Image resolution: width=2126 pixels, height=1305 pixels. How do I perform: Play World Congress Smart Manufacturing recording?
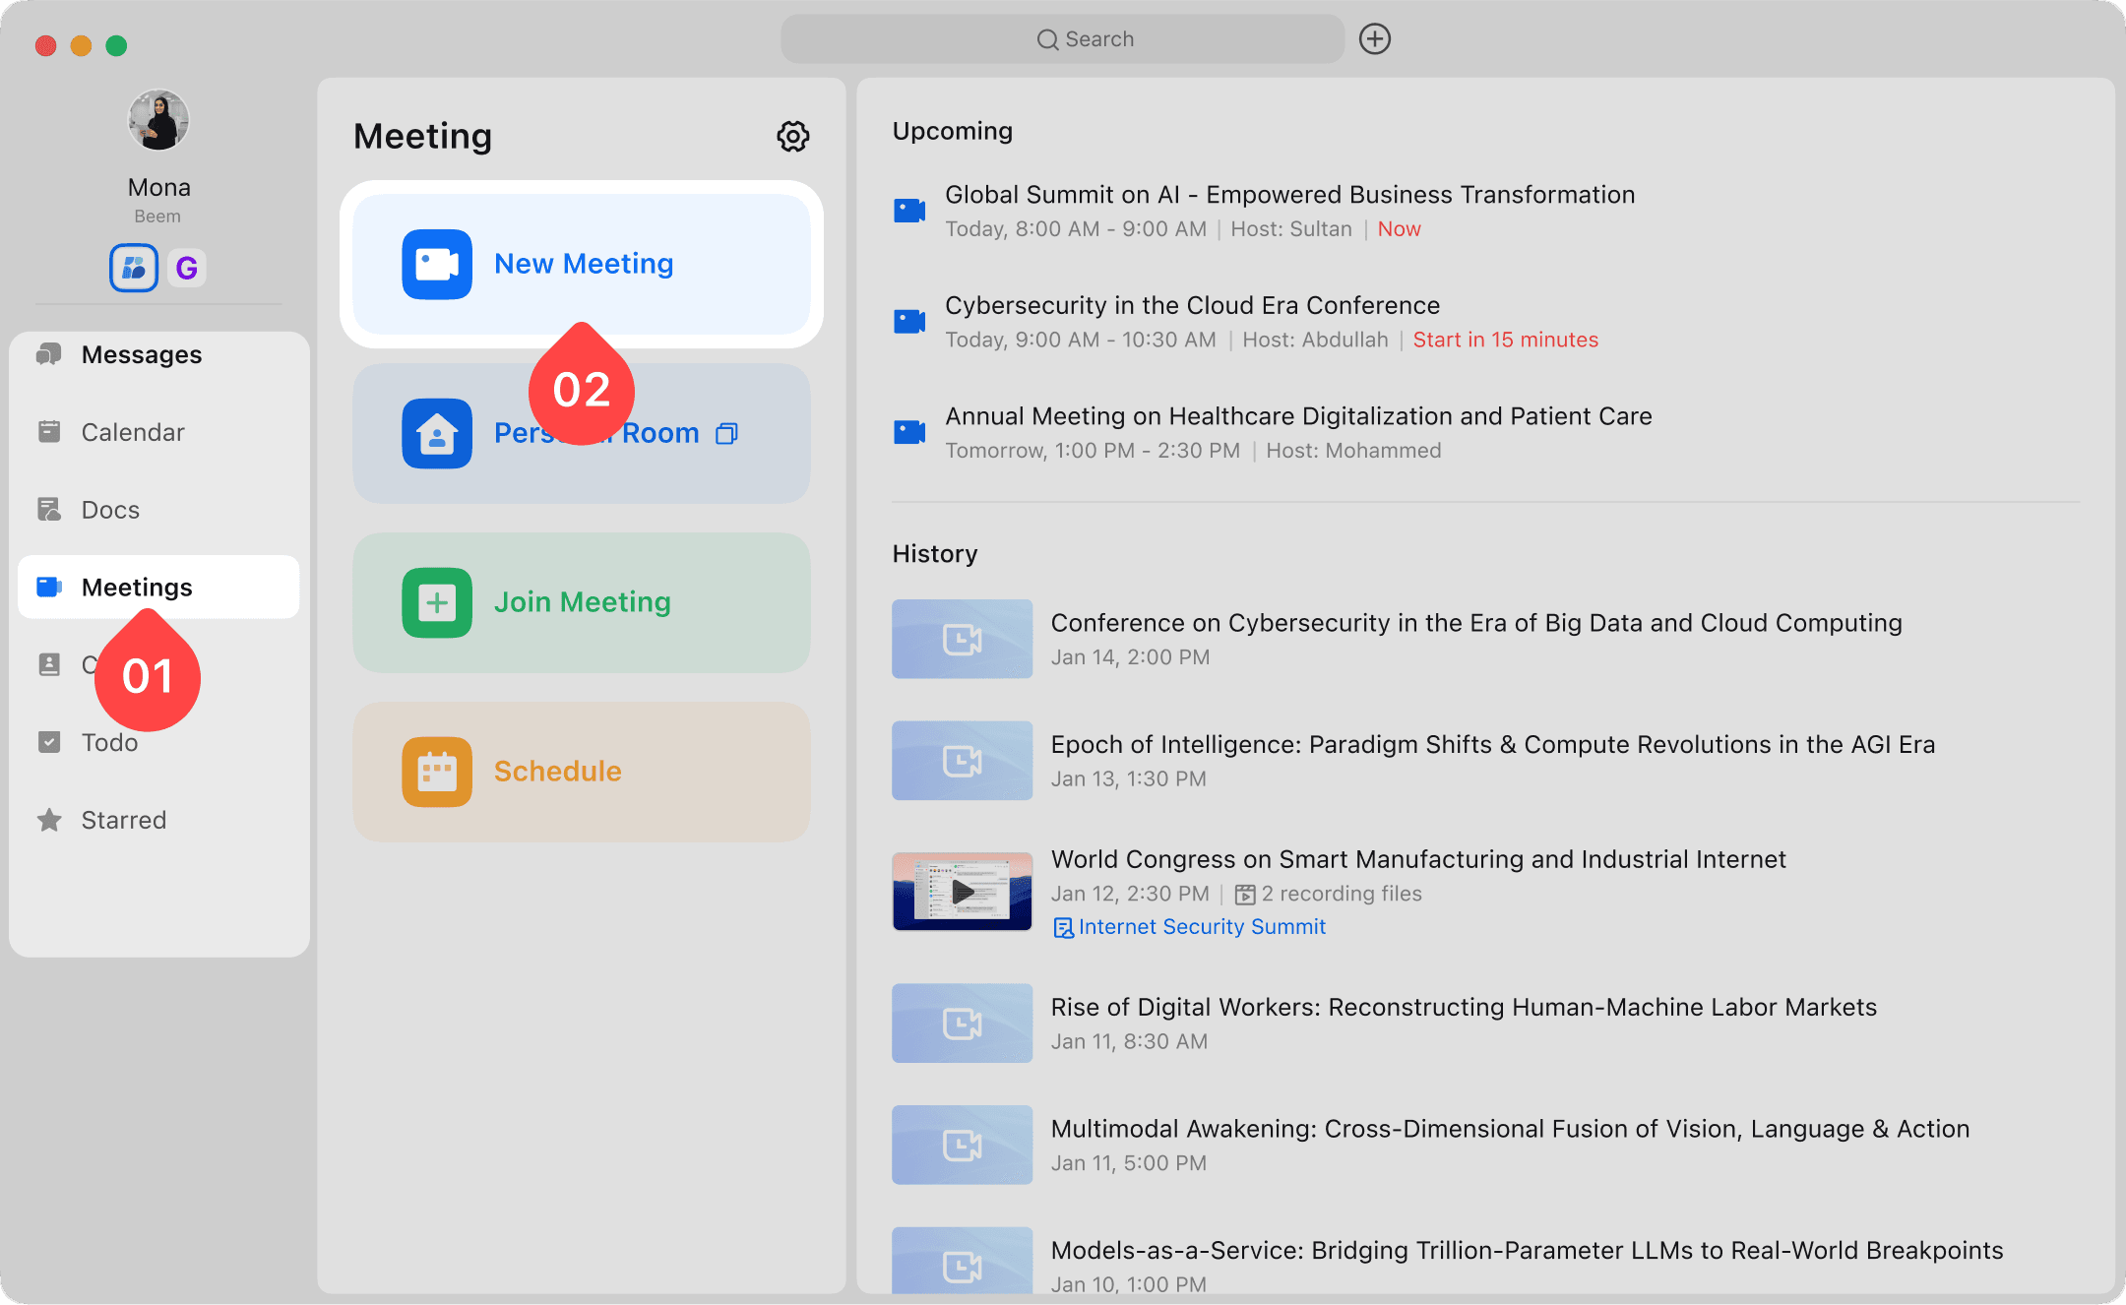pos(962,892)
